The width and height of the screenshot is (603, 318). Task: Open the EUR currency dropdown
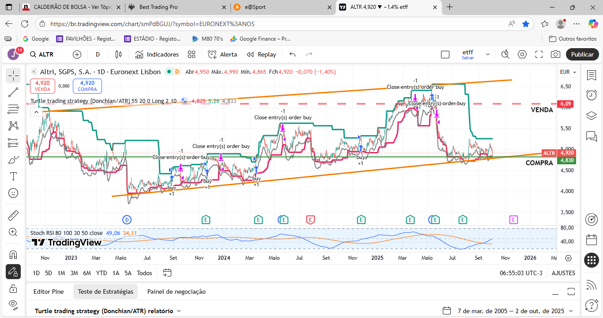[x=568, y=72]
